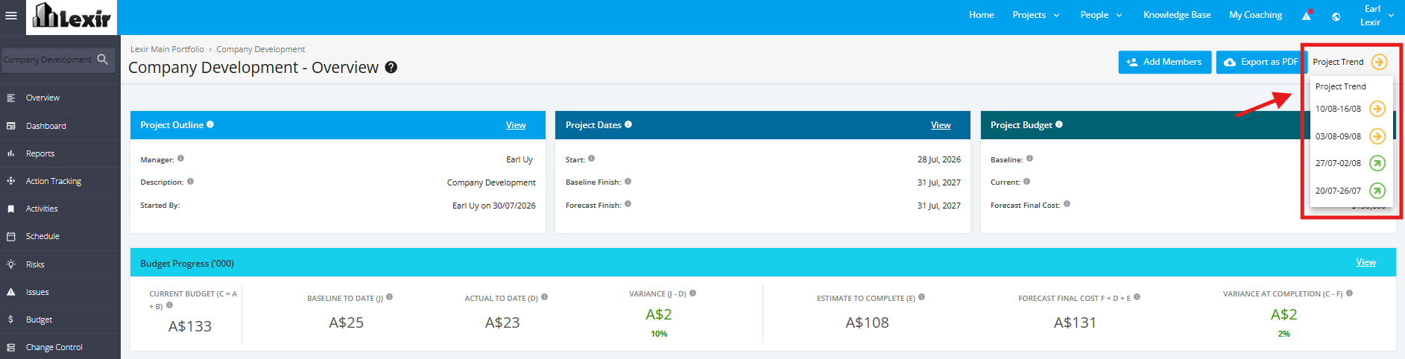Click the search magnifier icon
Viewport: 1405px width, 359px height.
(x=103, y=59)
